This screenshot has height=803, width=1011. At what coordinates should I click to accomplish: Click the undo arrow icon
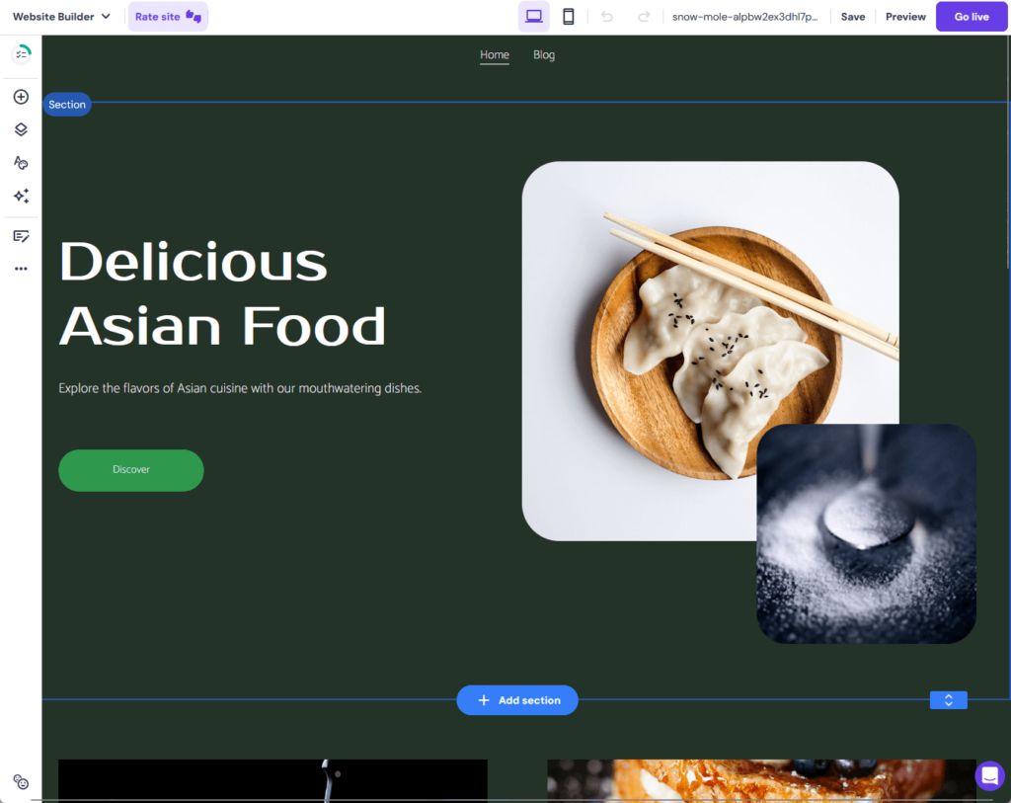(x=607, y=17)
